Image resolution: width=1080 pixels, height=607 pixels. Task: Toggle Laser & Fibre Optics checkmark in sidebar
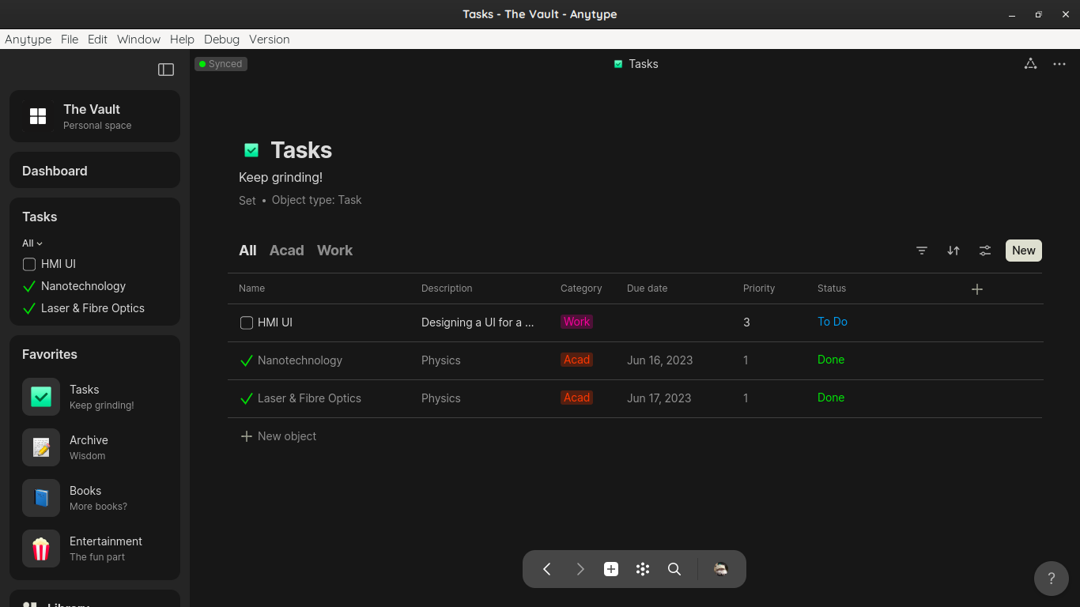[x=29, y=308]
